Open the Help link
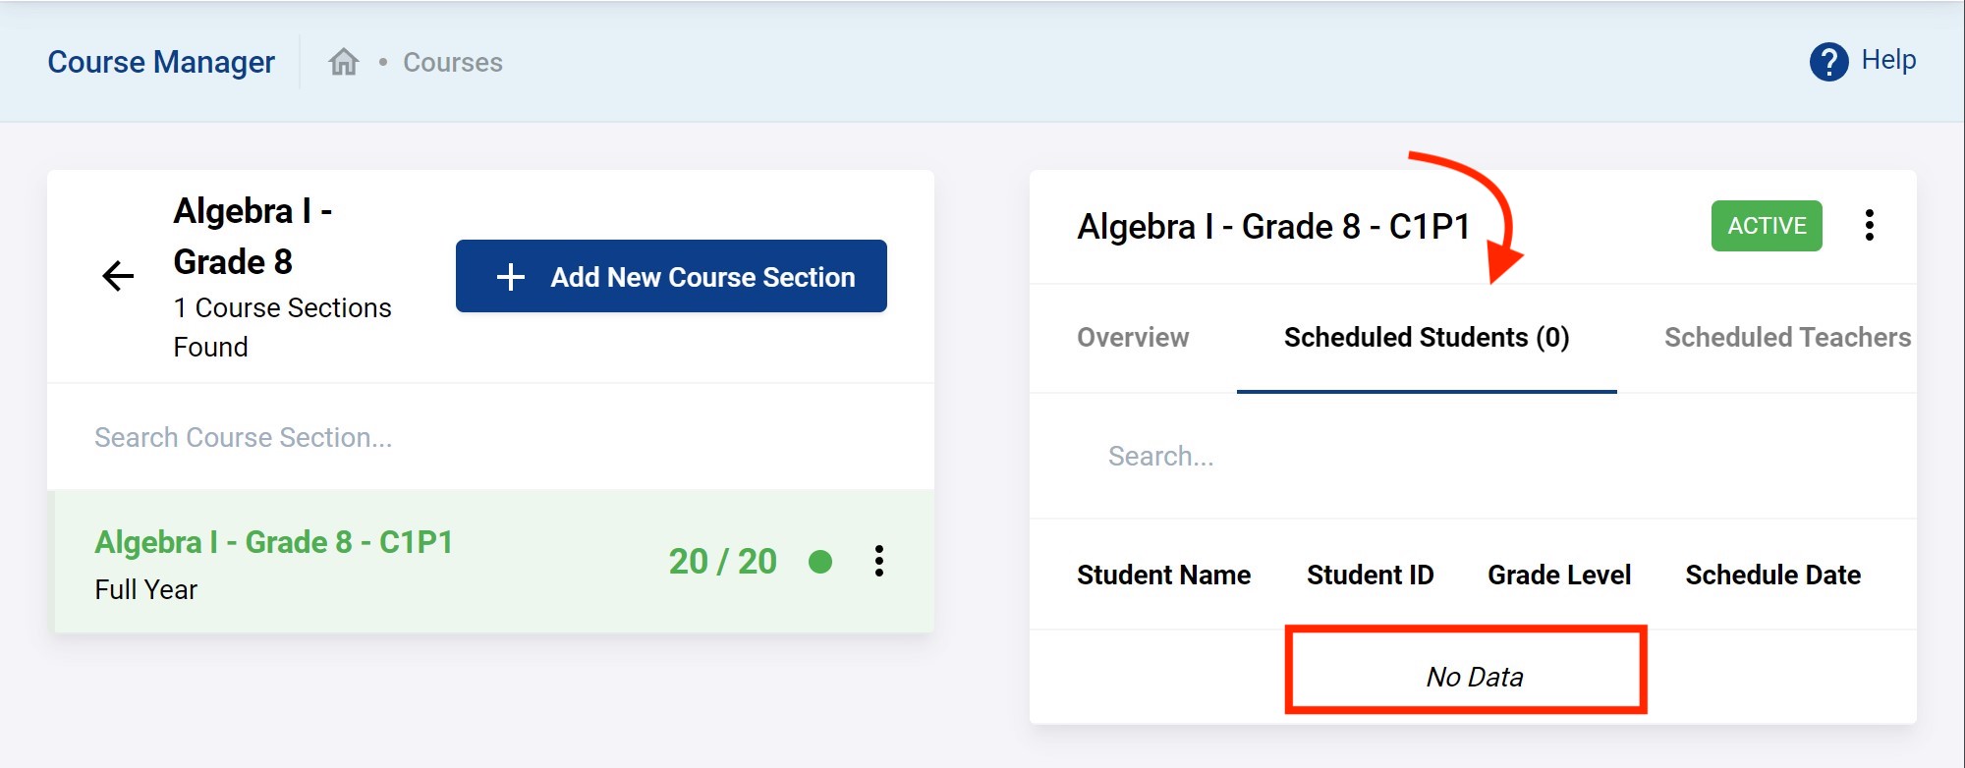The width and height of the screenshot is (1965, 768). click(x=1887, y=60)
